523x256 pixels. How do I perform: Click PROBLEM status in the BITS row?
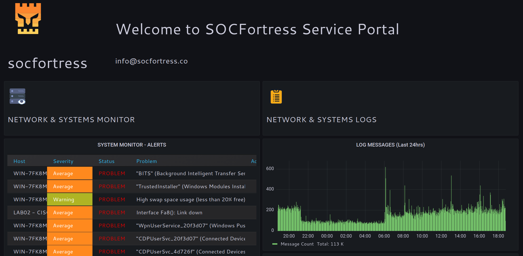(112, 174)
